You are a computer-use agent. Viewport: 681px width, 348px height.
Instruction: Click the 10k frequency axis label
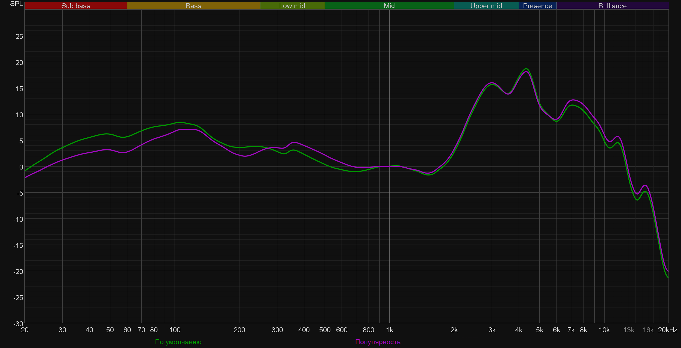(604, 330)
